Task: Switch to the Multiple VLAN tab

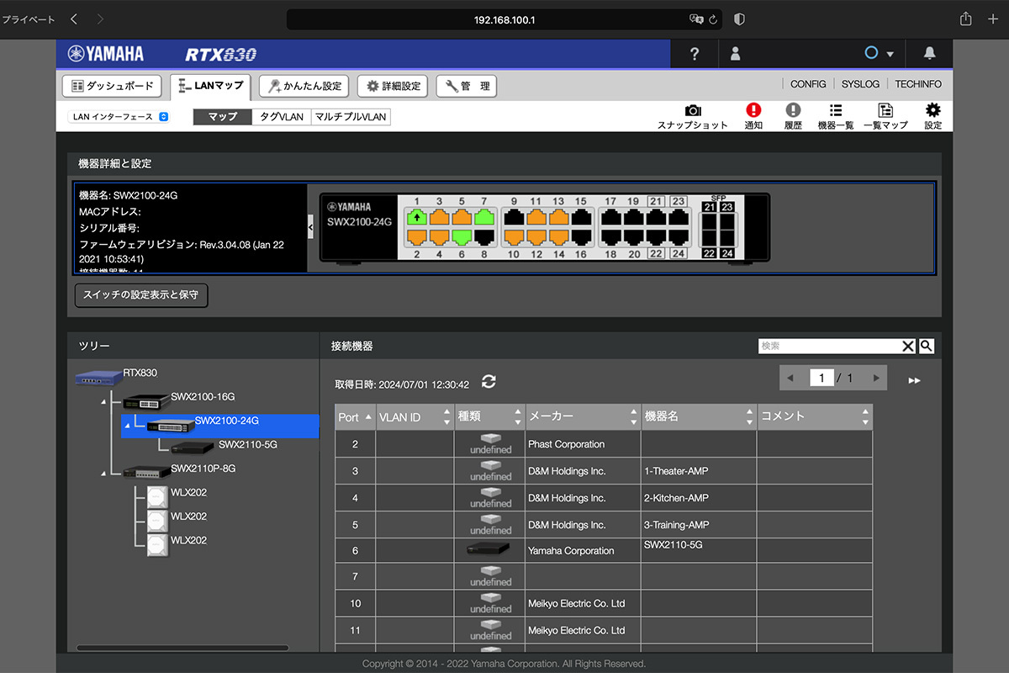Action: click(351, 117)
